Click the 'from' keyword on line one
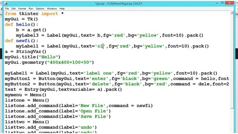Screen dimensions: 238x134 (10, 13)
